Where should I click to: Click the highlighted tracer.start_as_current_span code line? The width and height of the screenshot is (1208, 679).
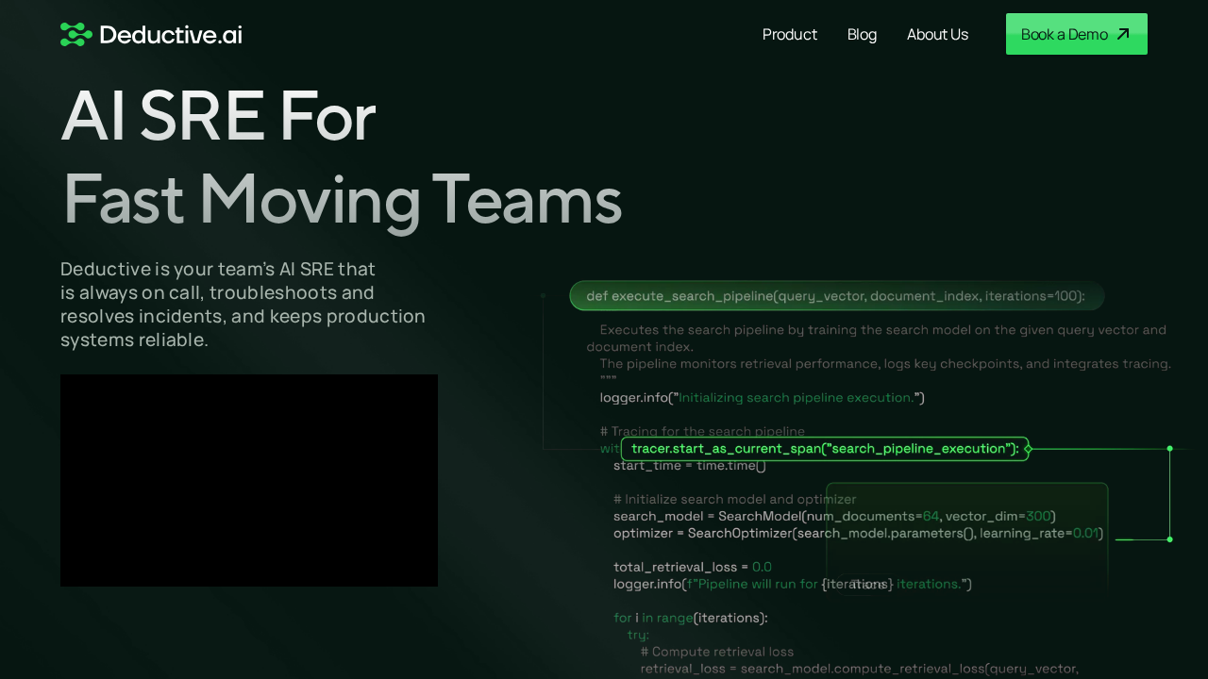click(824, 449)
